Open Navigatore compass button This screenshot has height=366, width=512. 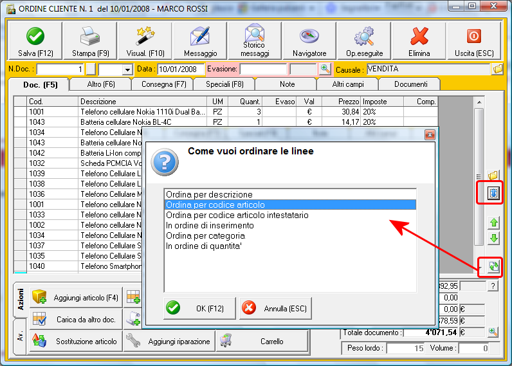click(x=309, y=41)
